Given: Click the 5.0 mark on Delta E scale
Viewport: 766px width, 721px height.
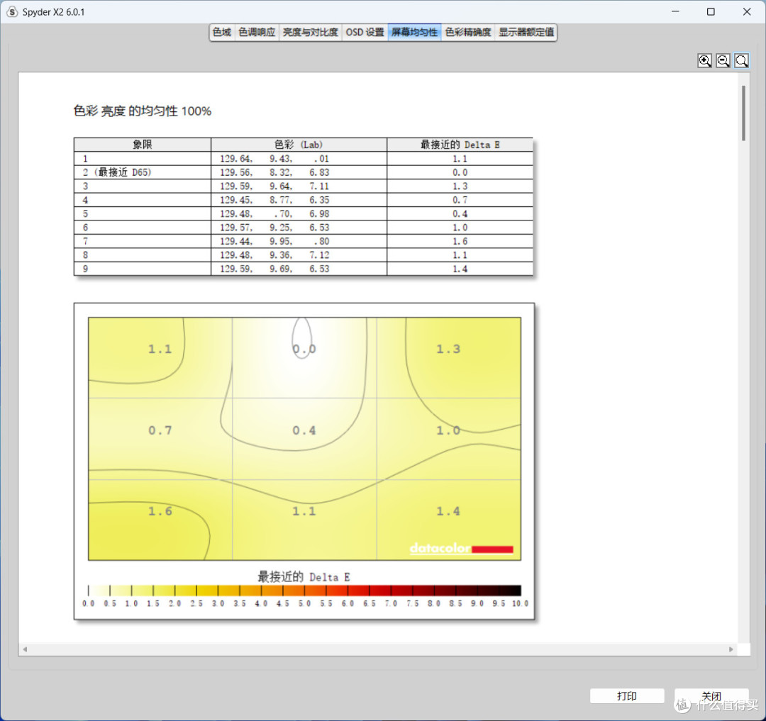Looking at the screenshot, I should coord(304,603).
